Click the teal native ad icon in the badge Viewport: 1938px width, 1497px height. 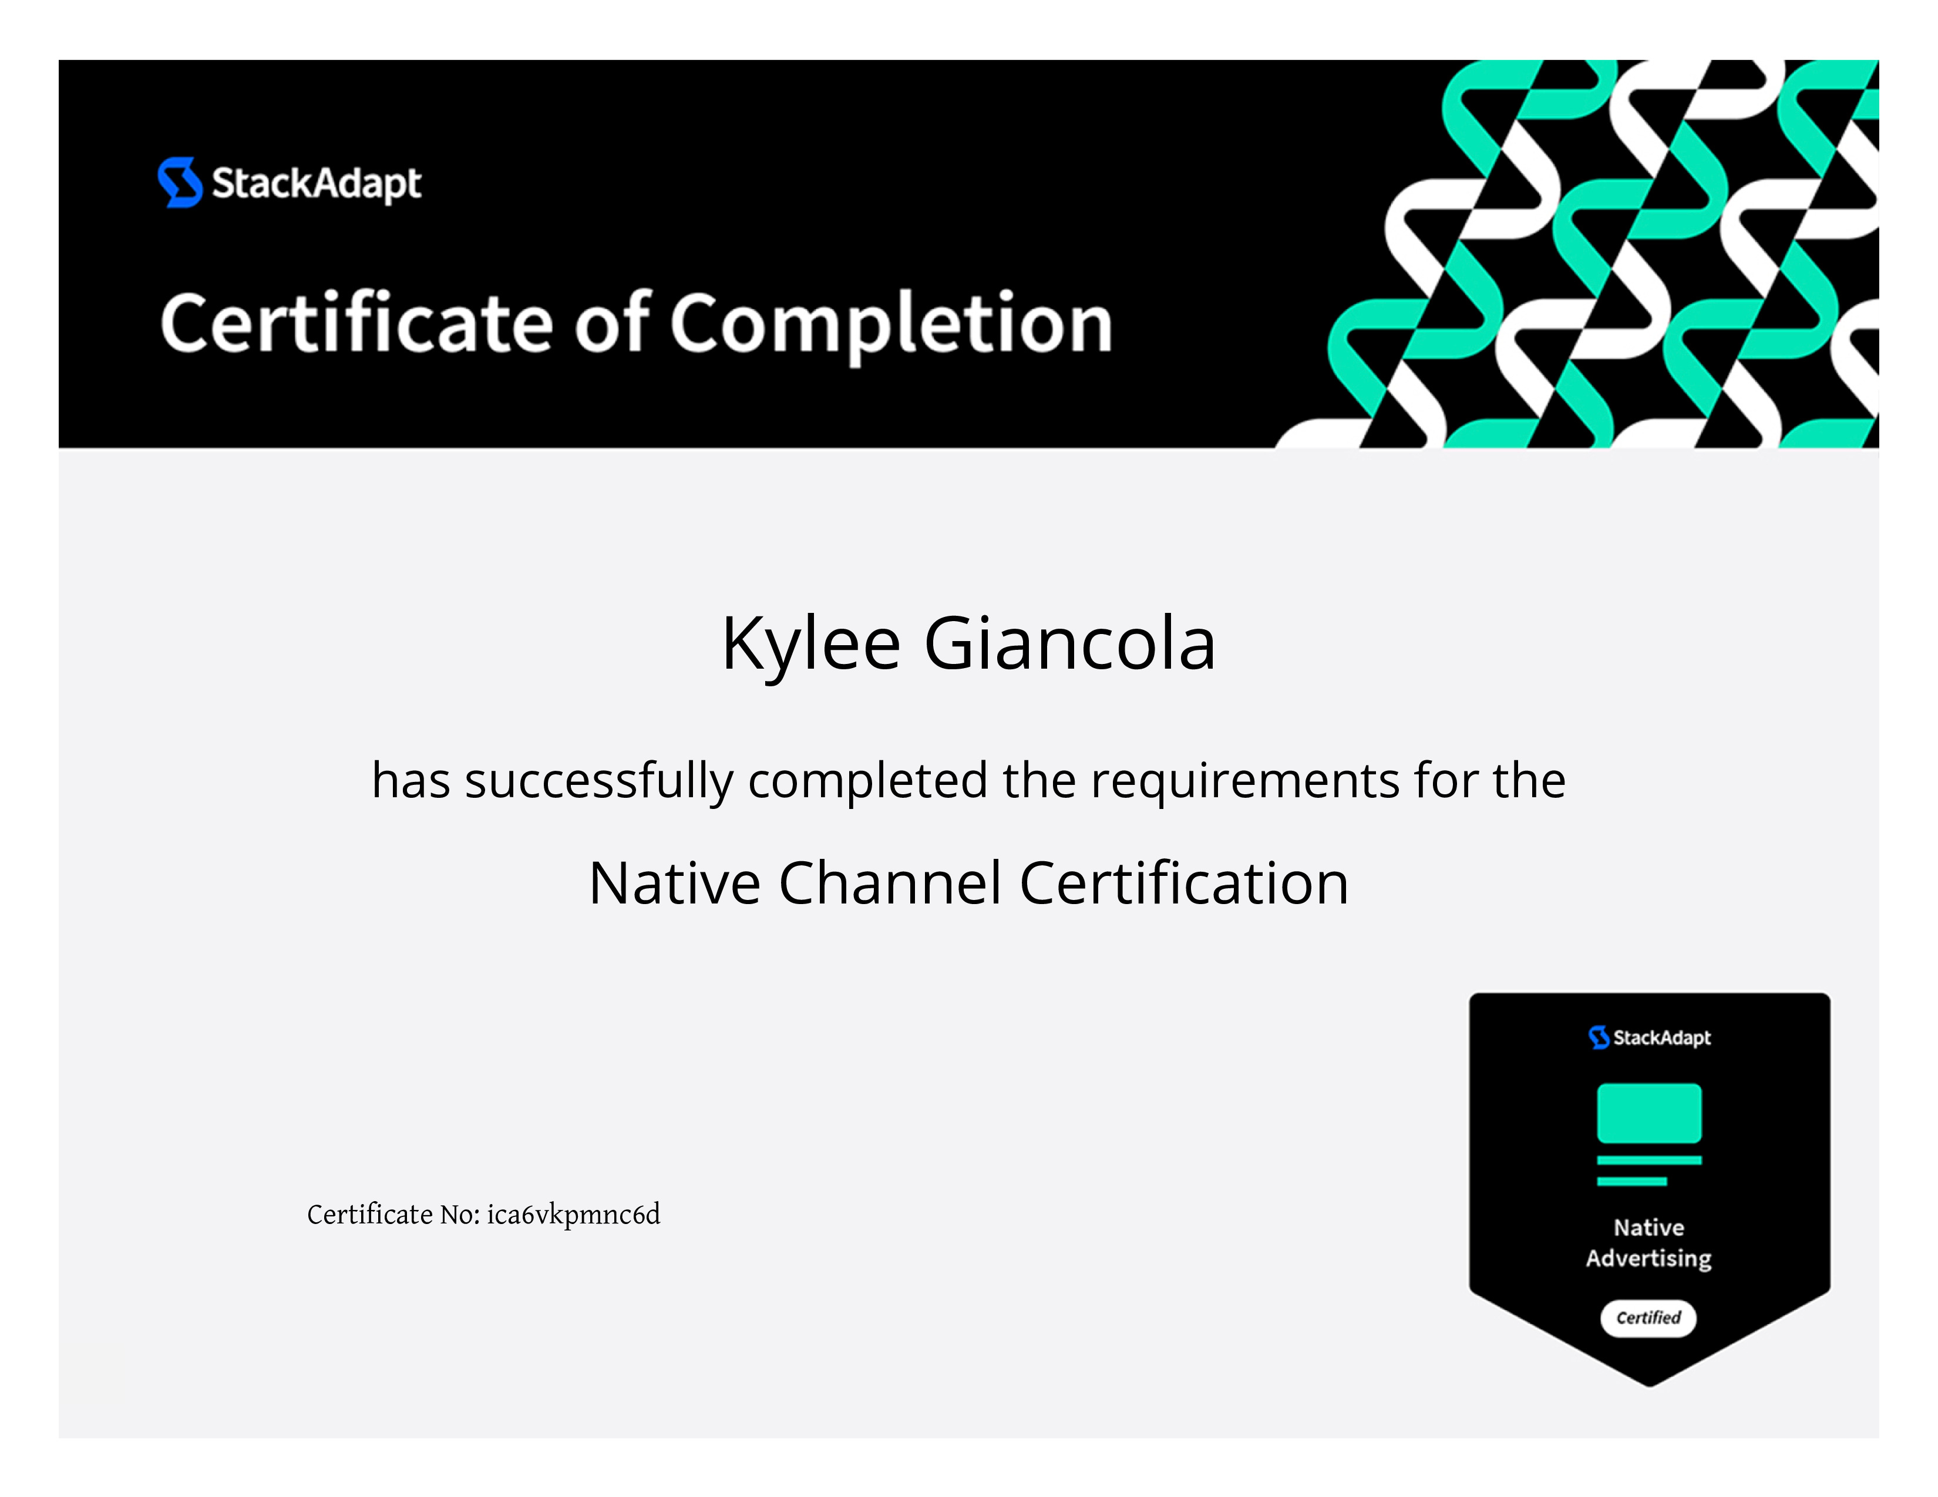coord(1648,1134)
